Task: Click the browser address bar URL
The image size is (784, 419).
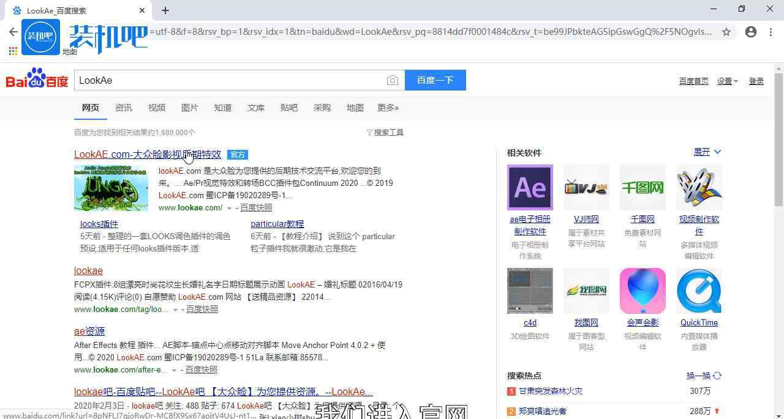Action: pos(431,32)
